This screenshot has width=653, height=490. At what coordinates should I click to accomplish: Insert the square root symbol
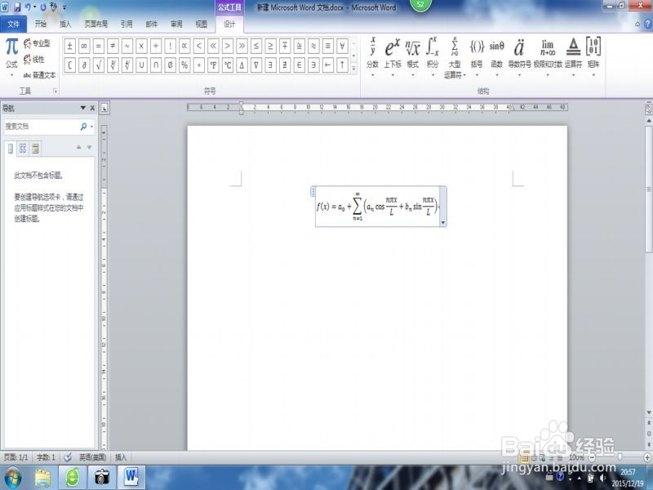point(98,65)
